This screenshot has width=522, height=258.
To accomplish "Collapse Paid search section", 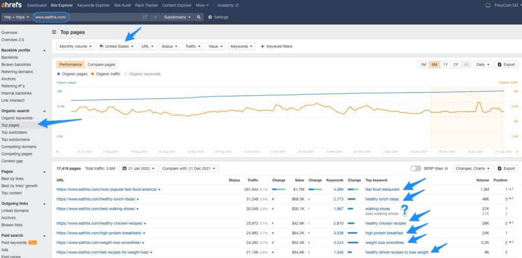I will [x=44, y=236].
